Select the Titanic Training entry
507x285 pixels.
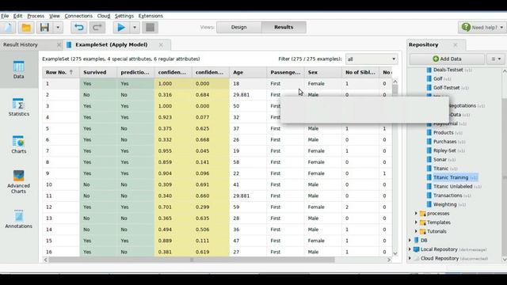point(452,177)
